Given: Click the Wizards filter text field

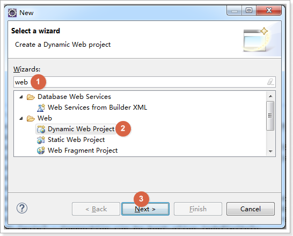Looking at the screenshot, I should coord(144,82).
